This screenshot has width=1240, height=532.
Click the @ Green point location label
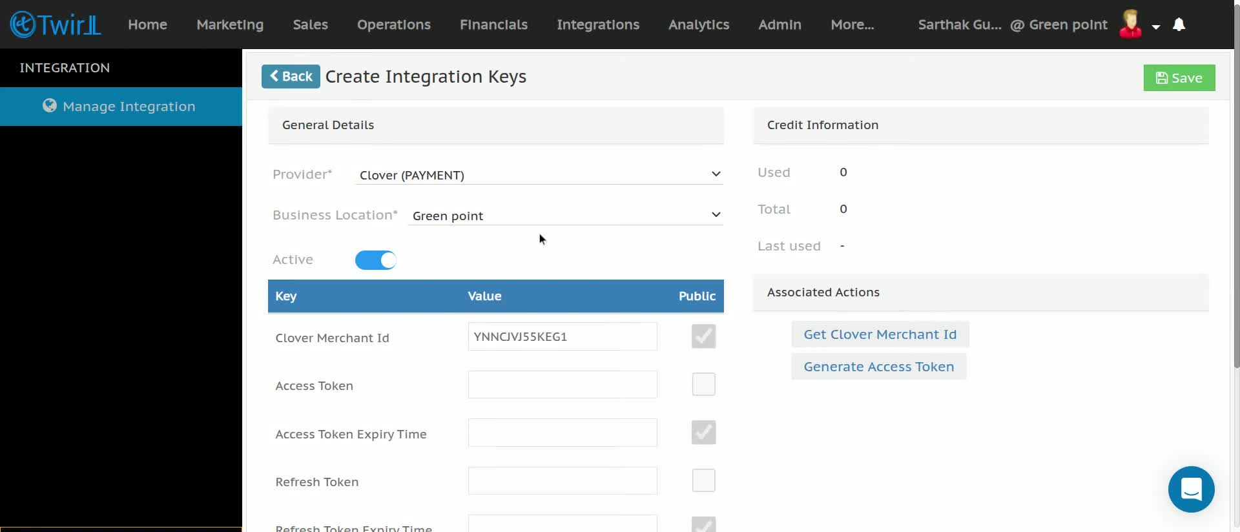click(x=1059, y=25)
